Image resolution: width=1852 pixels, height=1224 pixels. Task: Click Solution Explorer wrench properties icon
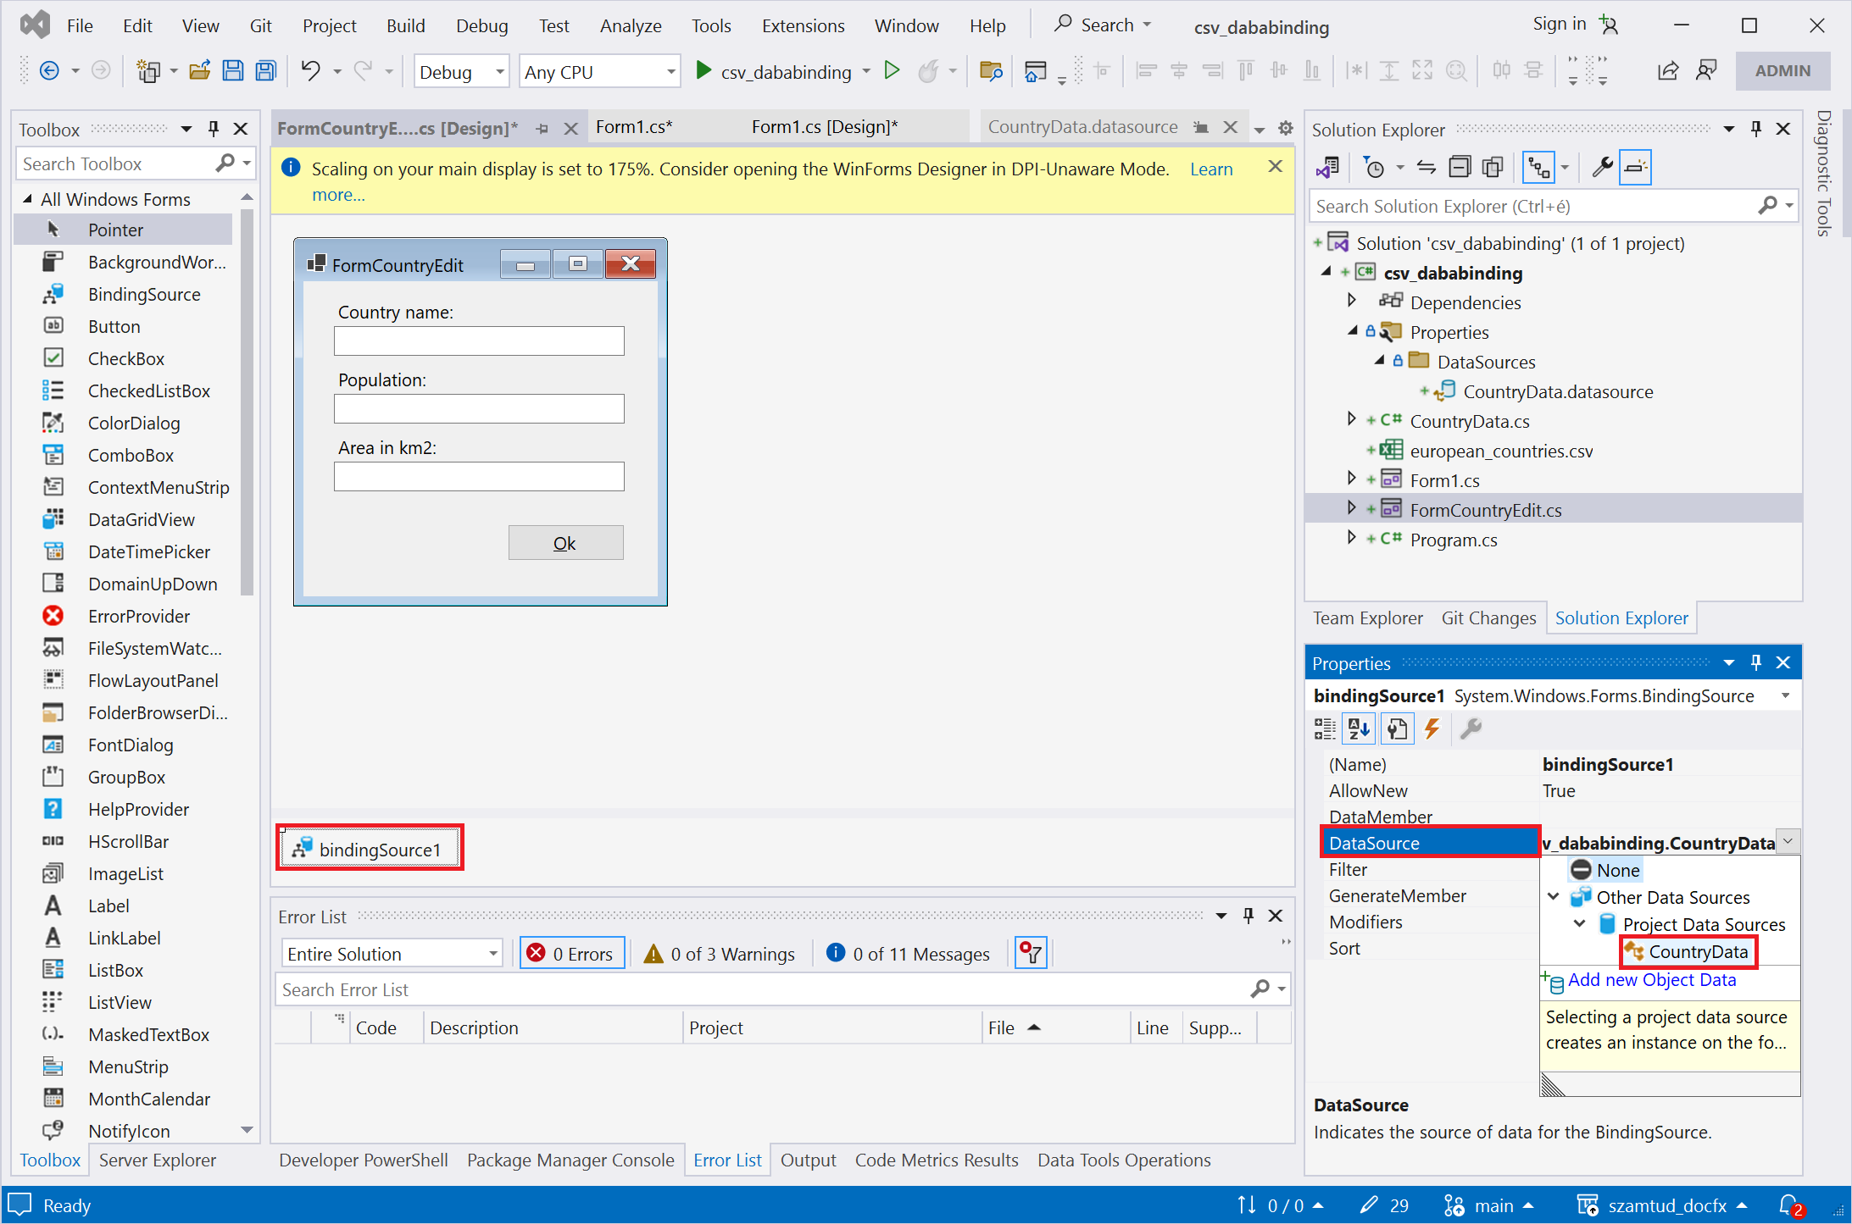point(1601,167)
